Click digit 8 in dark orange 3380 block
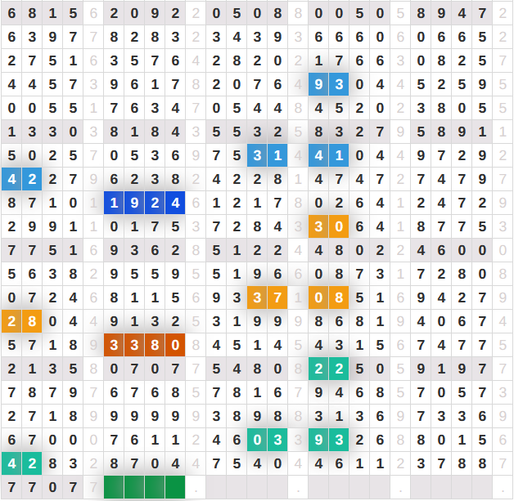 coord(155,346)
